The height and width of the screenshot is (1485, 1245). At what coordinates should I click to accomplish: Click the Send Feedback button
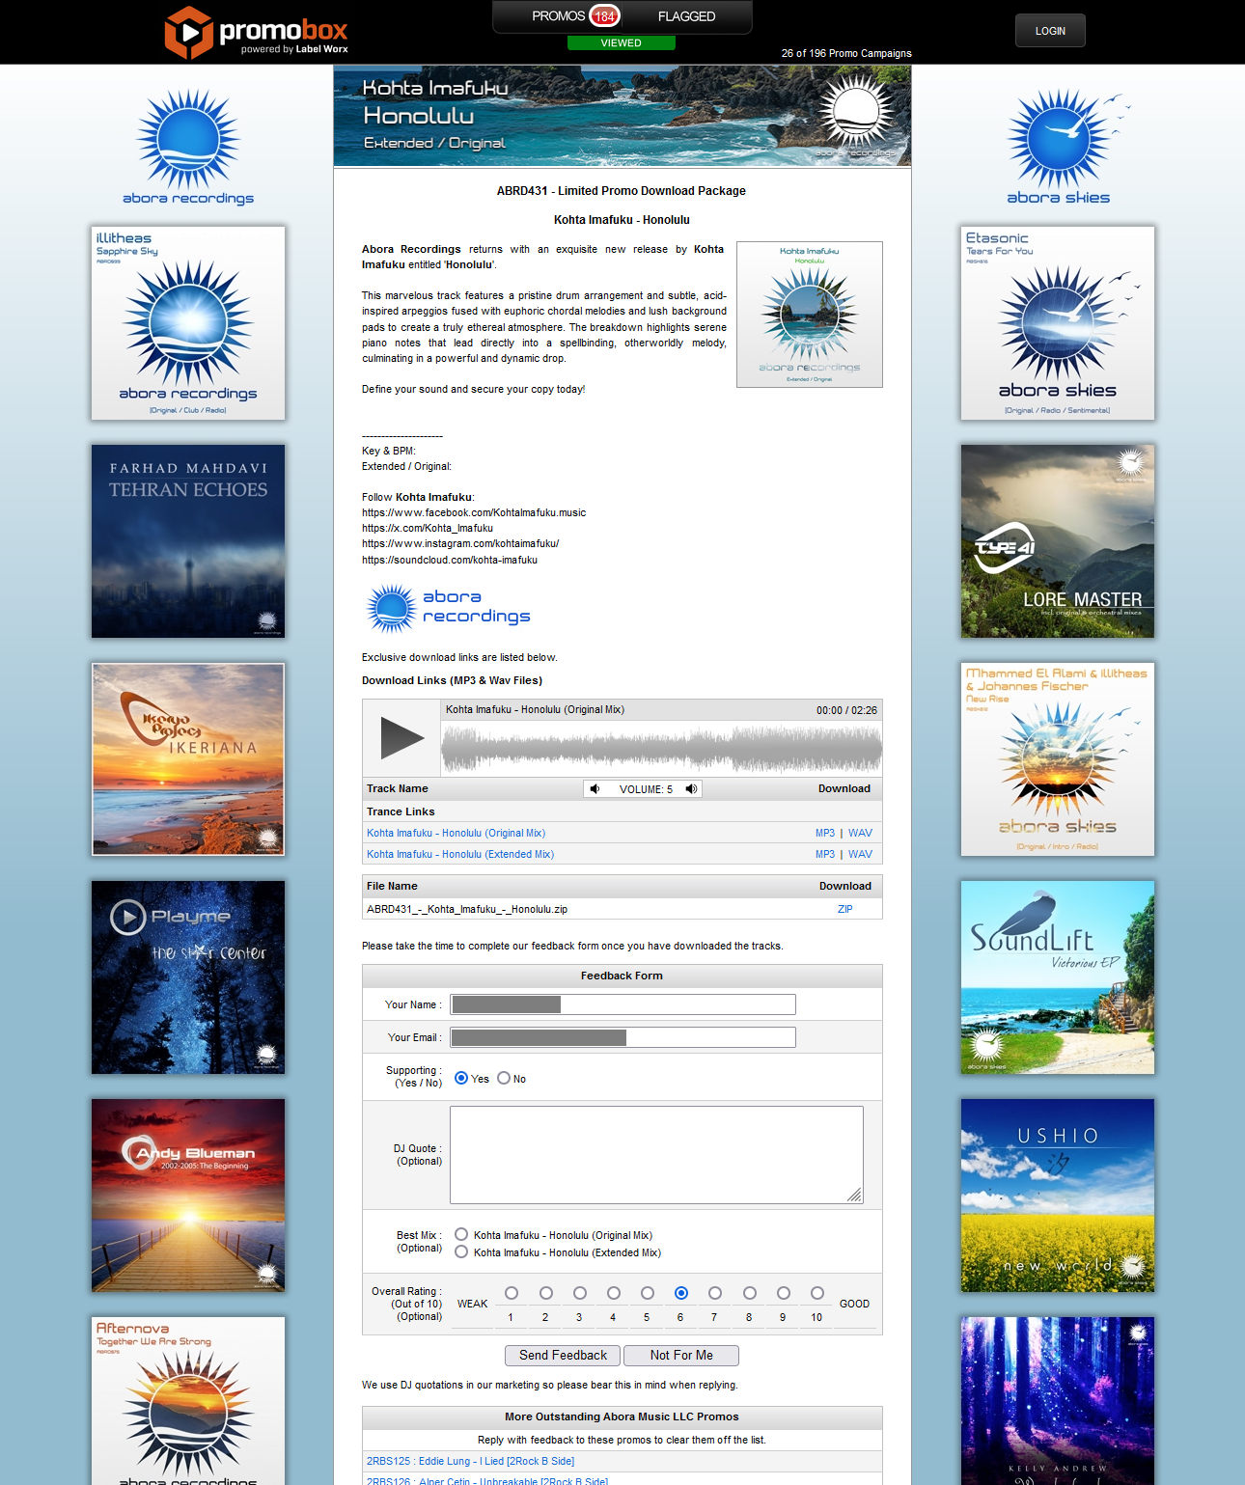tap(563, 1356)
